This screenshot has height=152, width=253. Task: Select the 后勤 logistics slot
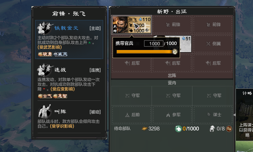coord(132,115)
